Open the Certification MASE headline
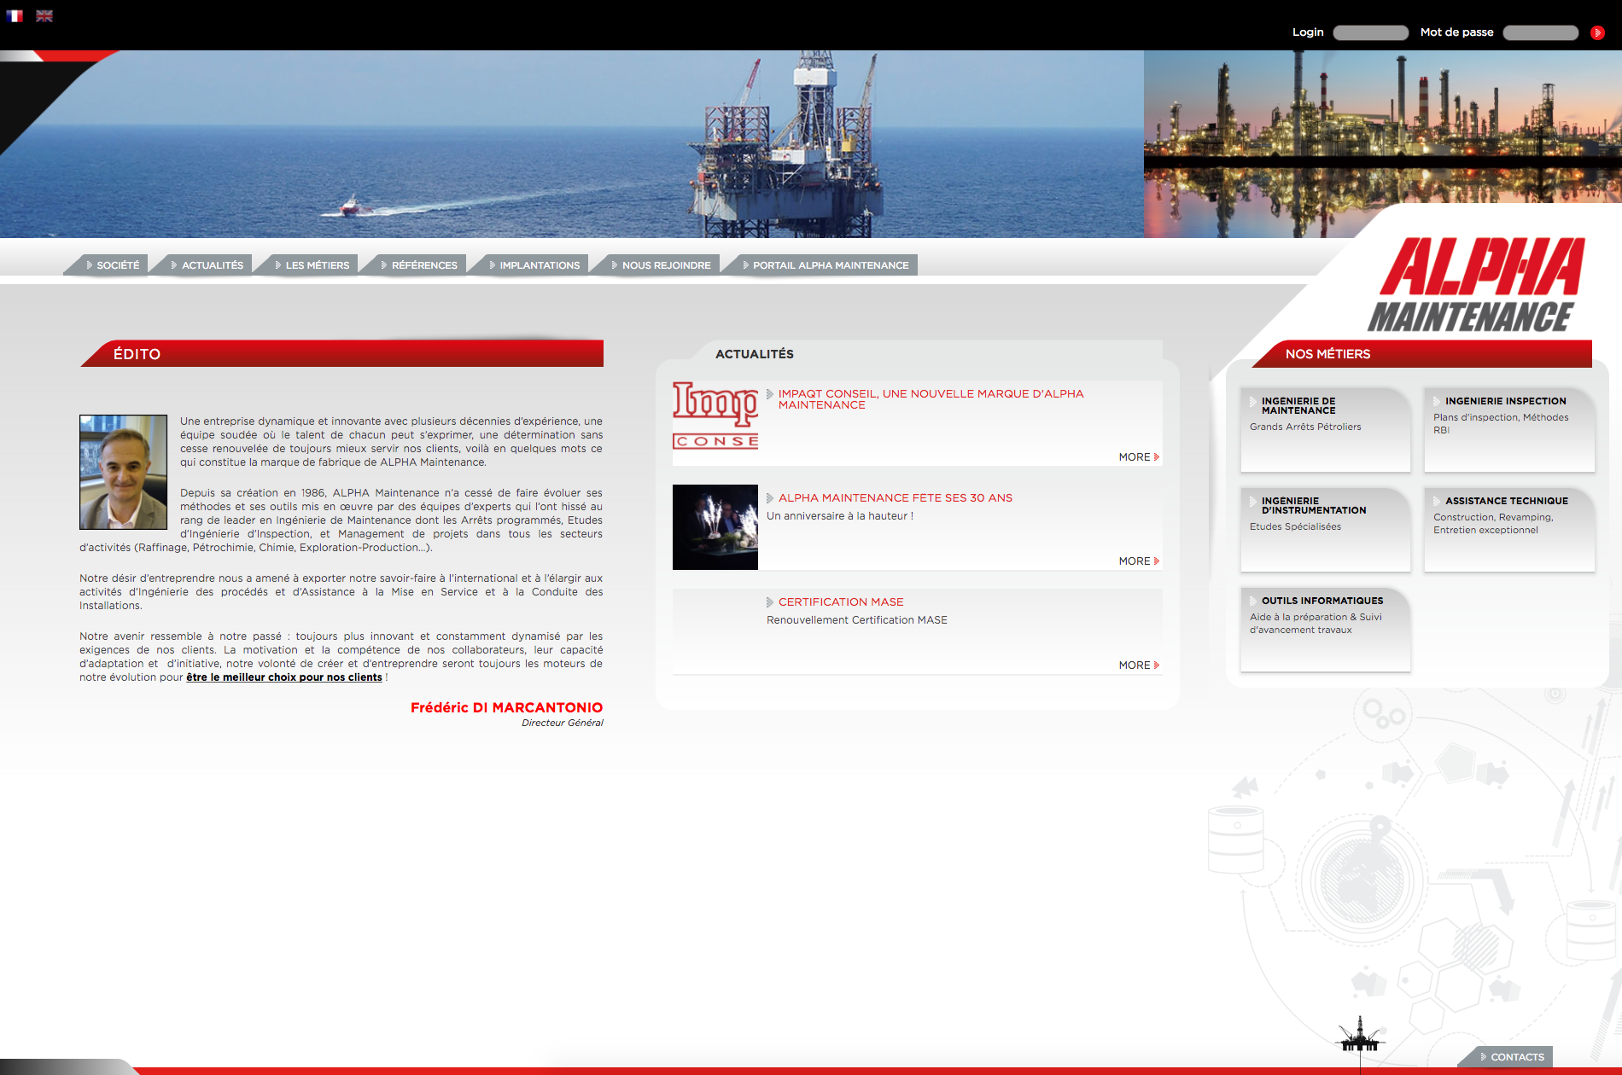Image resolution: width=1622 pixels, height=1075 pixels. (x=841, y=601)
